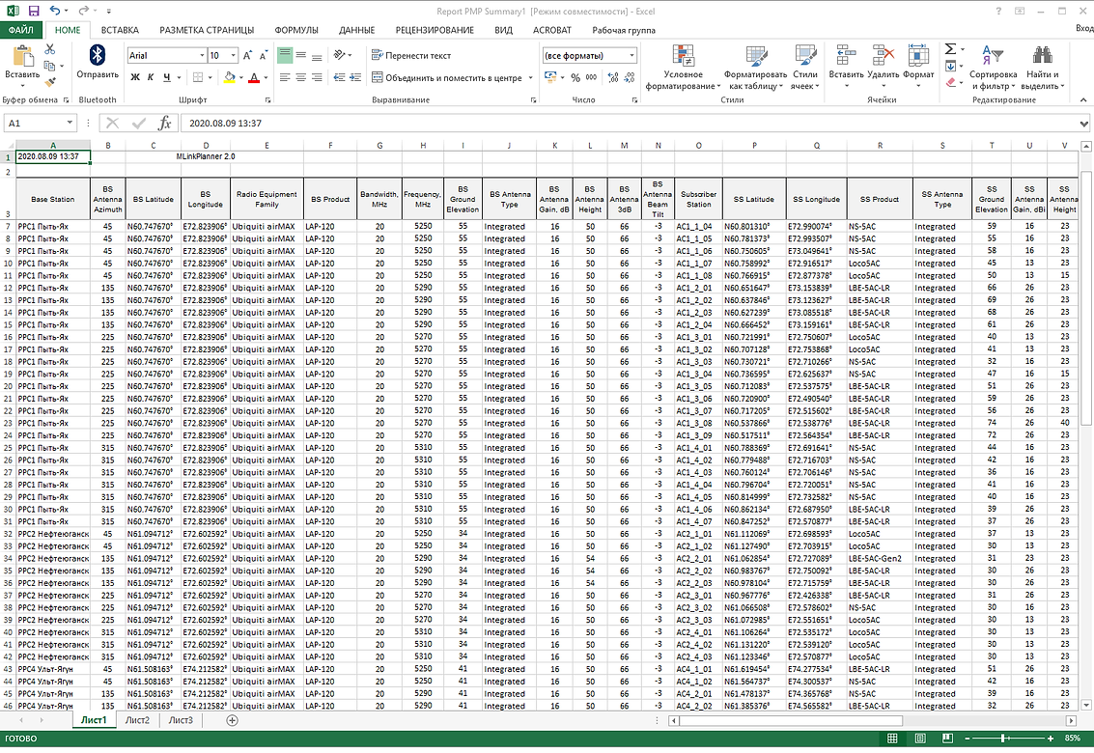The width and height of the screenshot is (1094, 753).
Task: Open the ФАЙЛ tab
Action: pos(21,30)
